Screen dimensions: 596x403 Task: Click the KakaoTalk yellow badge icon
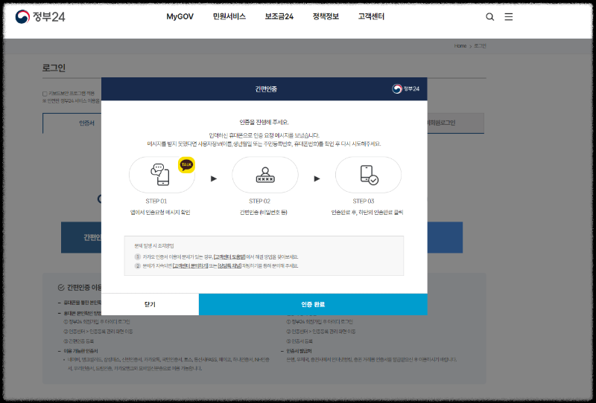tap(186, 164)
